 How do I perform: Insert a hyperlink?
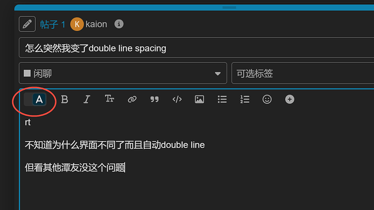click(132, 99)
